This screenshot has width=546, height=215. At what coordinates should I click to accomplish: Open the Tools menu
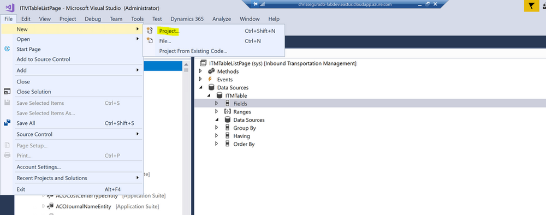pyautogui.click(x=138, y=19)
